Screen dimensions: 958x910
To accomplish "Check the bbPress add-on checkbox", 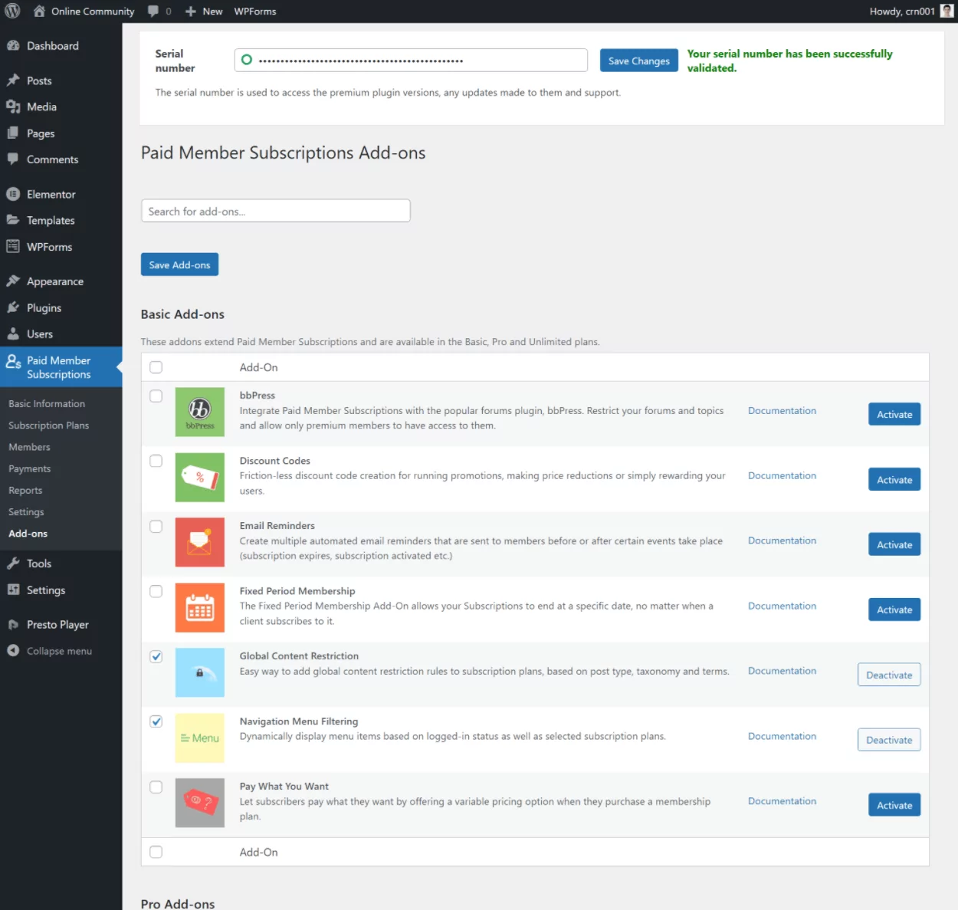I will pyautogui.click(x=156, y=396).
